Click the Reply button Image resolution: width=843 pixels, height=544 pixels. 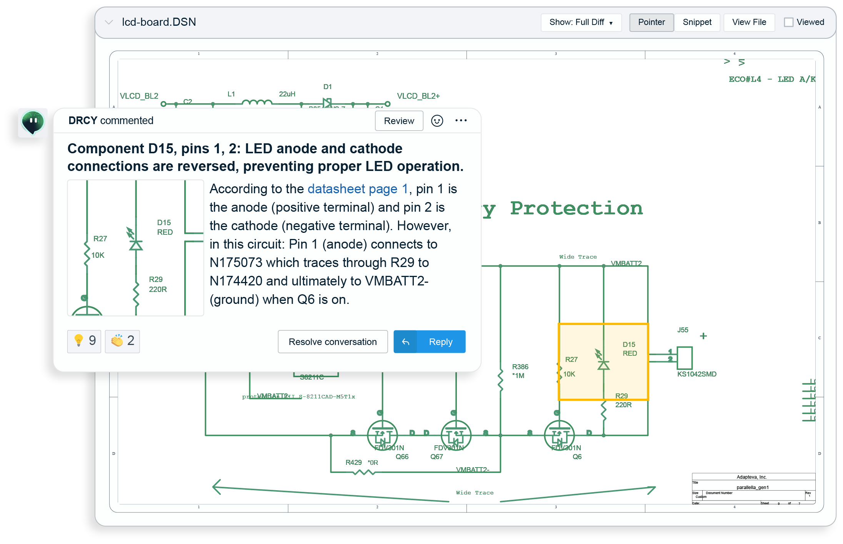(x=441, y=342)
